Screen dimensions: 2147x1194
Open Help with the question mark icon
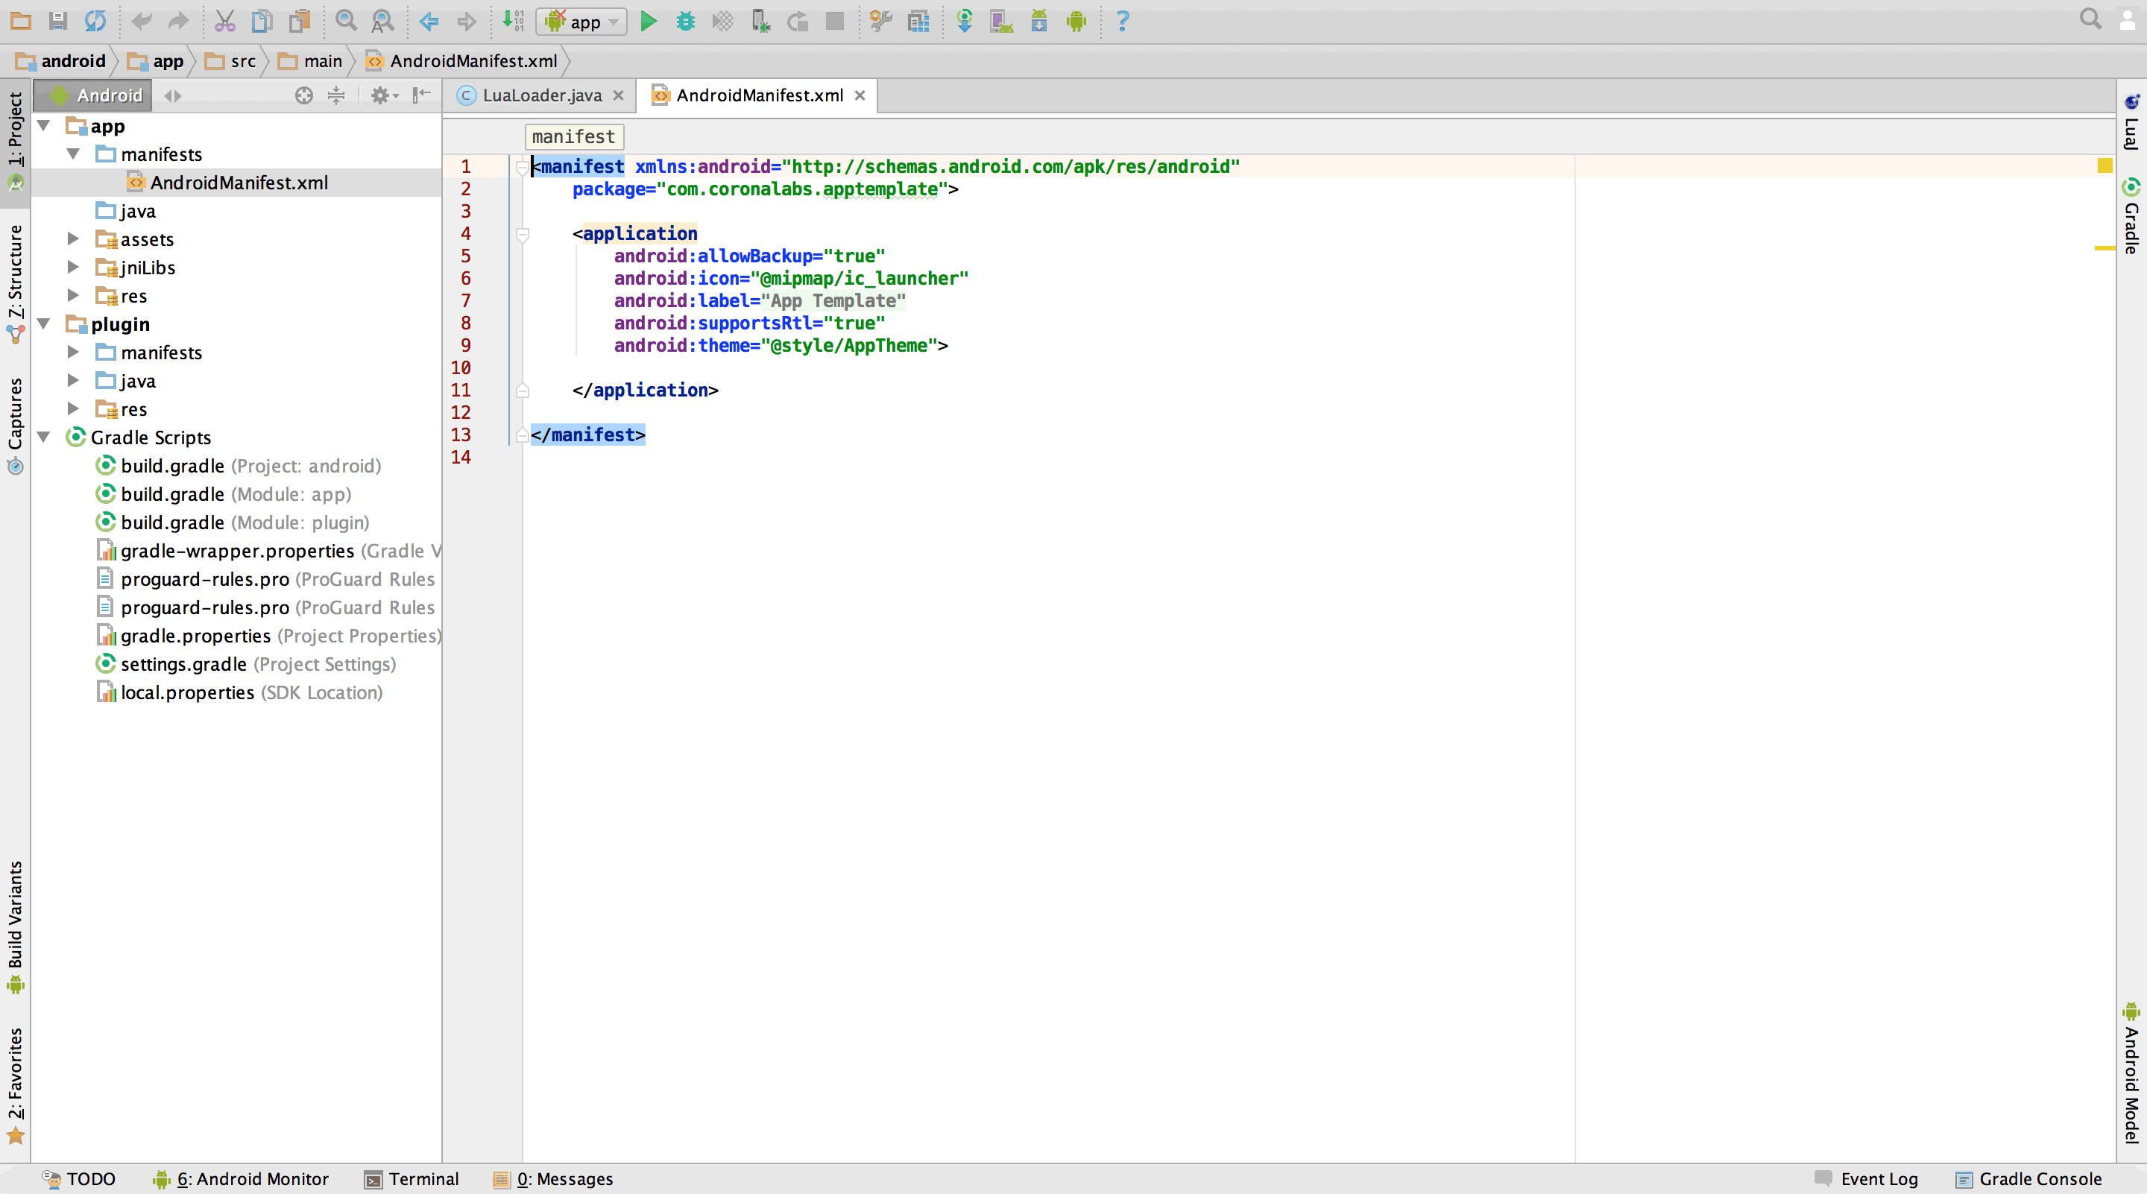1123,21
